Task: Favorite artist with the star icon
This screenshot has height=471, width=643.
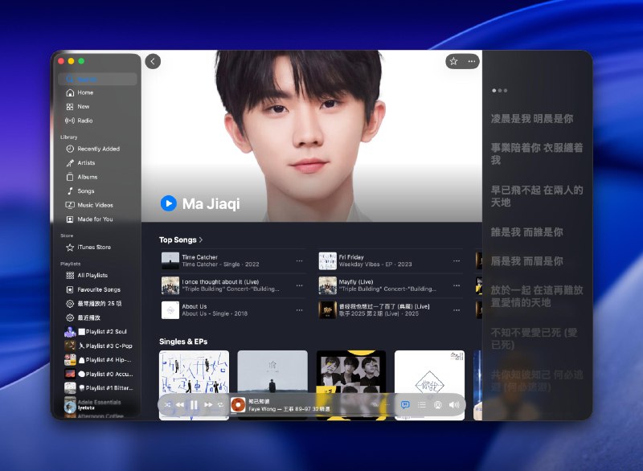Action: pos(453,61)
